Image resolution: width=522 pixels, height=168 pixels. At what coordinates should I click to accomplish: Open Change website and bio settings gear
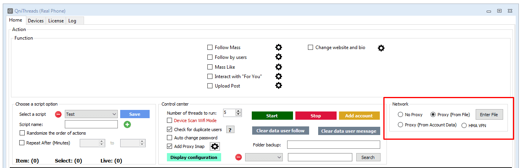381,48
